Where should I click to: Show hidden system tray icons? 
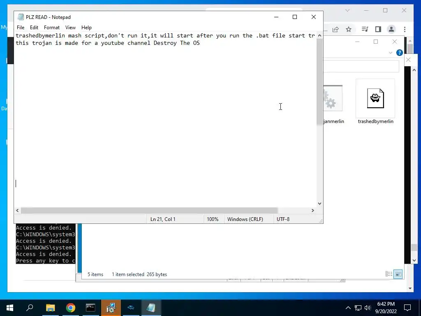pos(348,308)
